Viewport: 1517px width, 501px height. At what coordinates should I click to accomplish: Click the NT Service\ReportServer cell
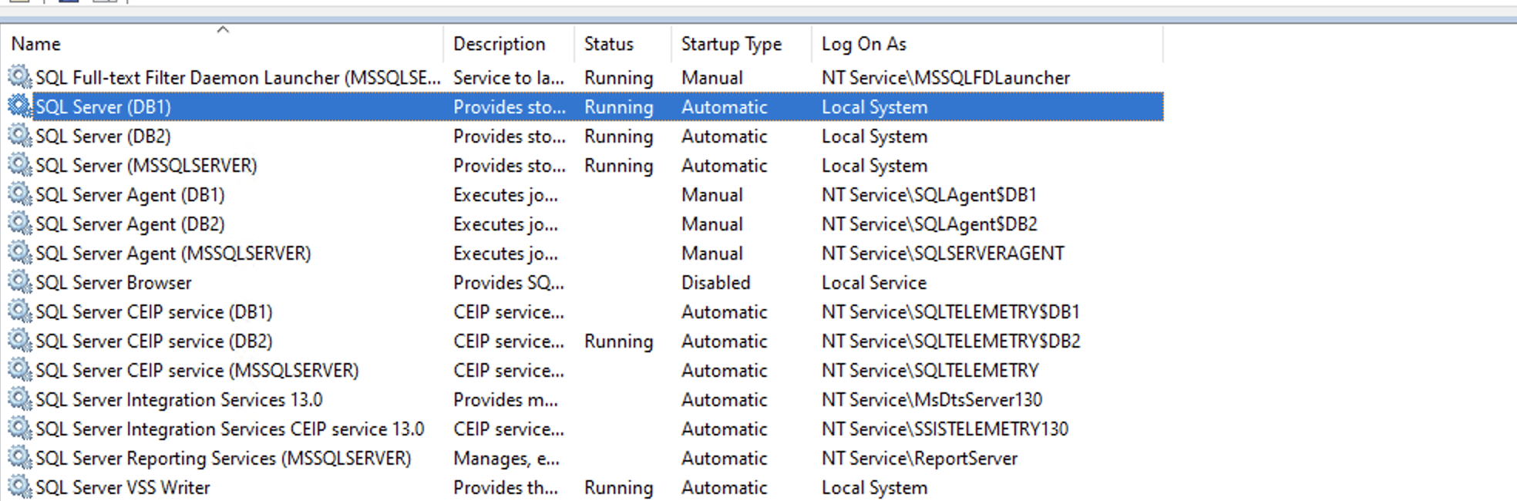tap(920, 459)
